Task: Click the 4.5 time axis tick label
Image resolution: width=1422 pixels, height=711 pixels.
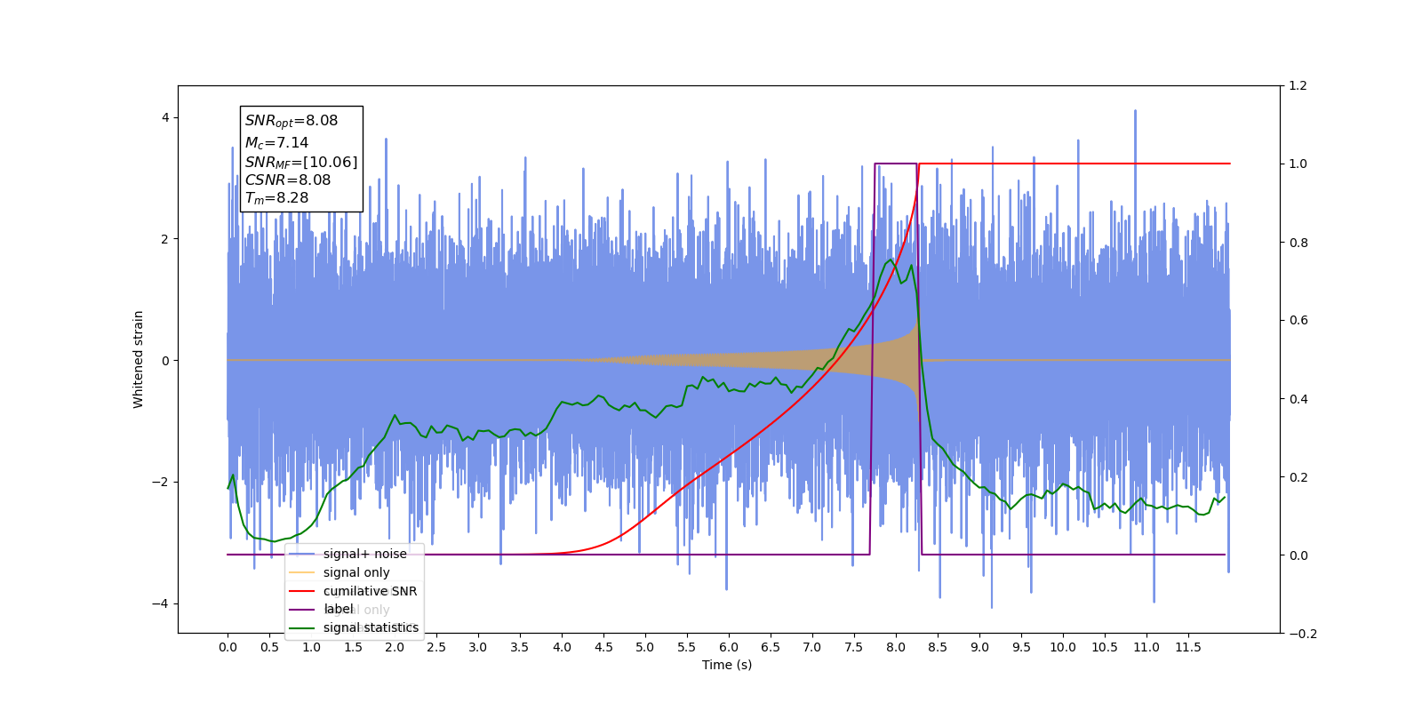Action: coord(603,647)
